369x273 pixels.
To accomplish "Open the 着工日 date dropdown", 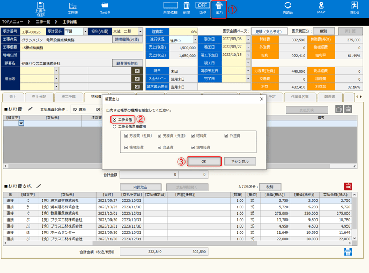I will coord(248,47).
